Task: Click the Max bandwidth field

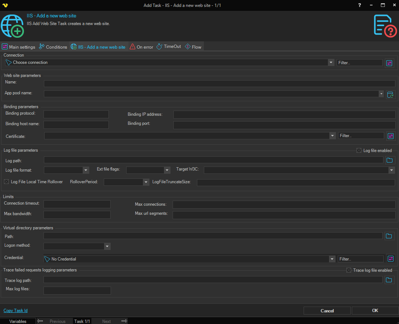Action: click(x=77, y=214)
